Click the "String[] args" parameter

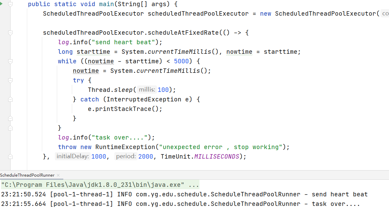click(x=142, y=4)
